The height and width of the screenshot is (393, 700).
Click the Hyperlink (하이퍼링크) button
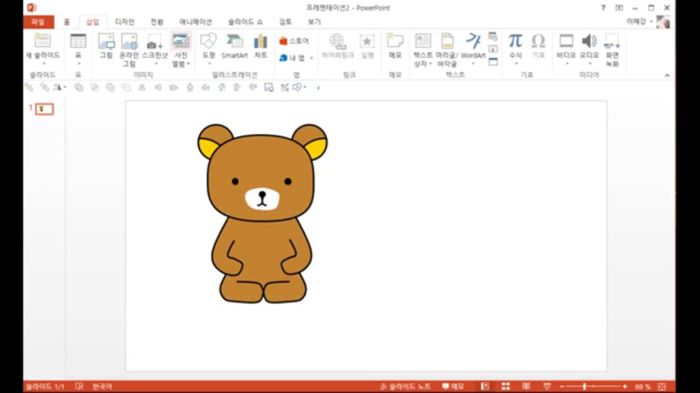tap(337, 46)
